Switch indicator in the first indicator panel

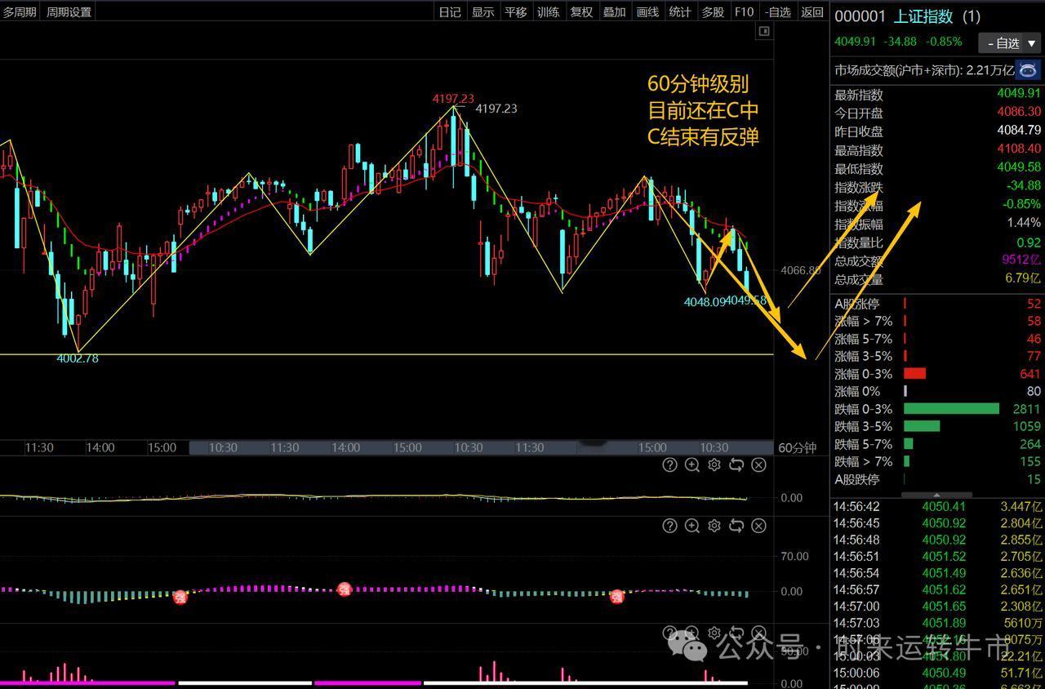(x=736, y=465)
